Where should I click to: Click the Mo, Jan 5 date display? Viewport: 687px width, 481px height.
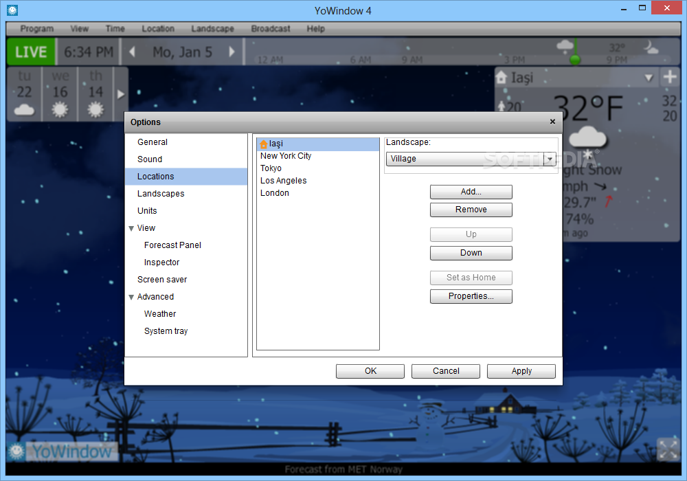pyautogui.click(x=182, y=52)
